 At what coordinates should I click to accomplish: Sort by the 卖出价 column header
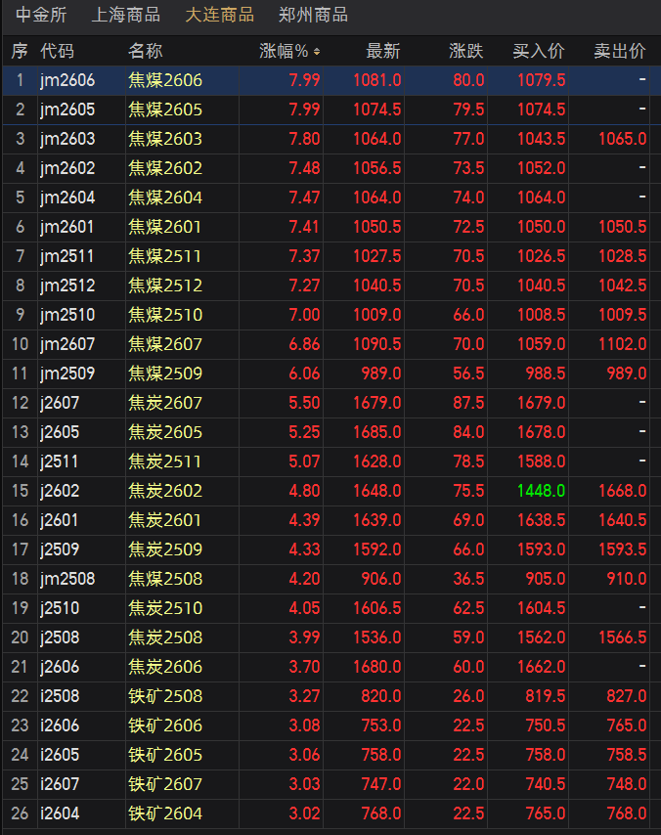620,51
